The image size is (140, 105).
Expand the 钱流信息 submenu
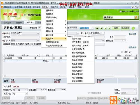tap(54, 35)
